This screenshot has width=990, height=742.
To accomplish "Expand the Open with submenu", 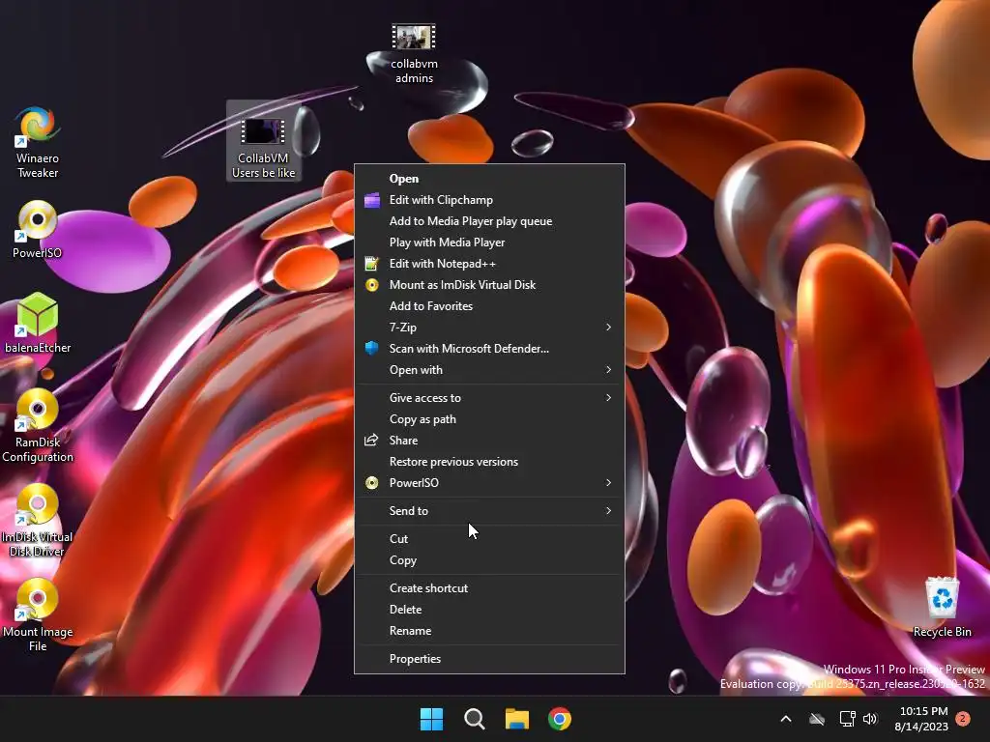I will 489,370.
